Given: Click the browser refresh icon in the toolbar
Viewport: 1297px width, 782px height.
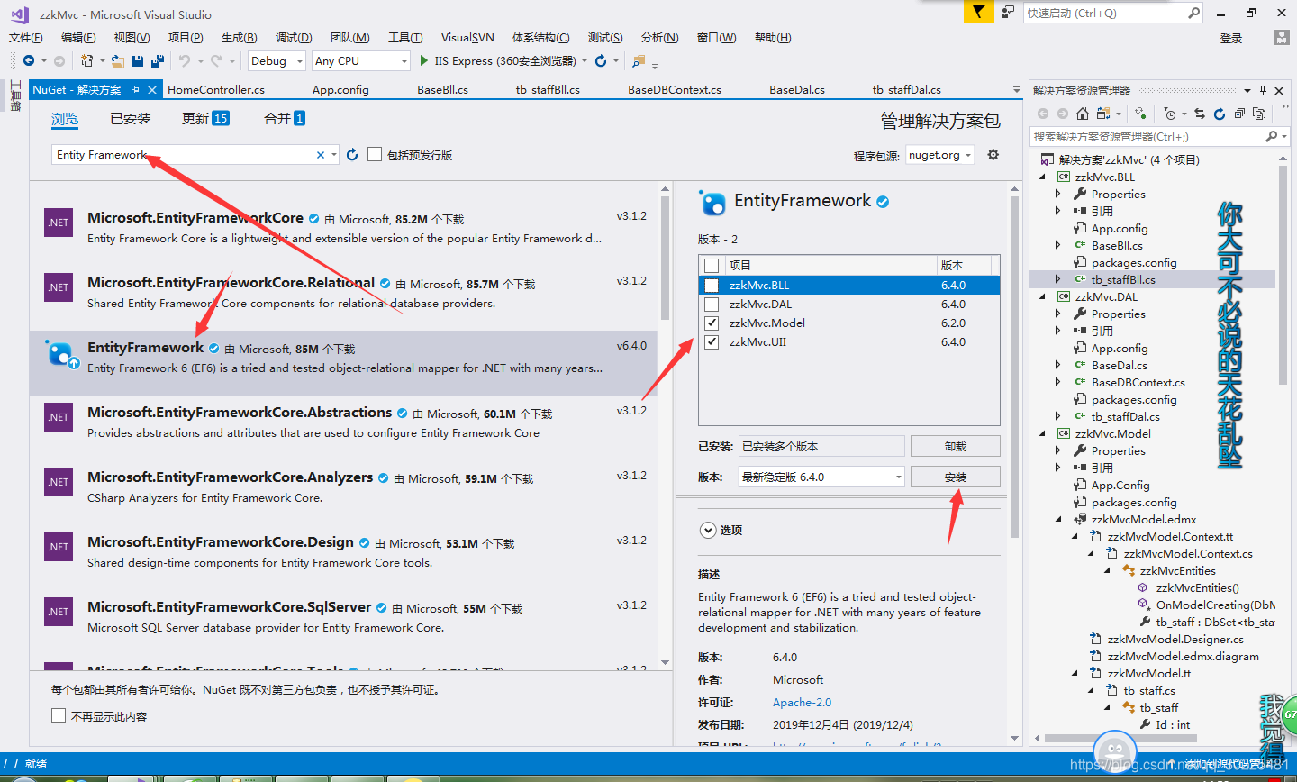Looking at the screenshot, I should coord(601,60).
